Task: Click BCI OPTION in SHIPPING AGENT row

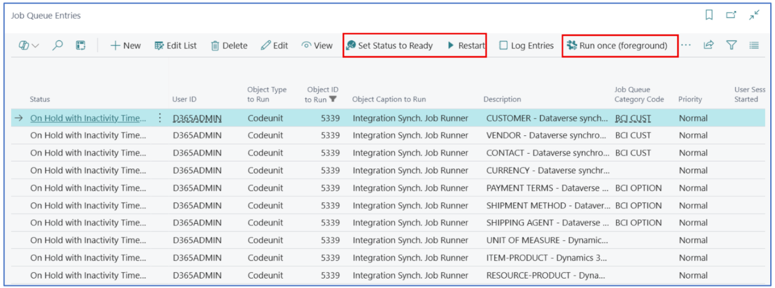Action: (x=638, y=223)
